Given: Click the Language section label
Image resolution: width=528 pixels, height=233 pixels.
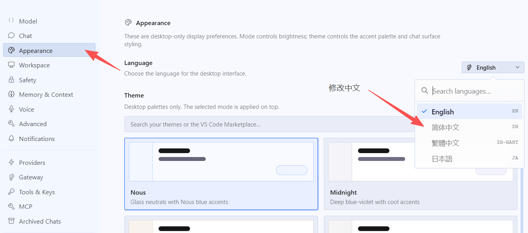Looking at the screenshot, I should [138, 63].
